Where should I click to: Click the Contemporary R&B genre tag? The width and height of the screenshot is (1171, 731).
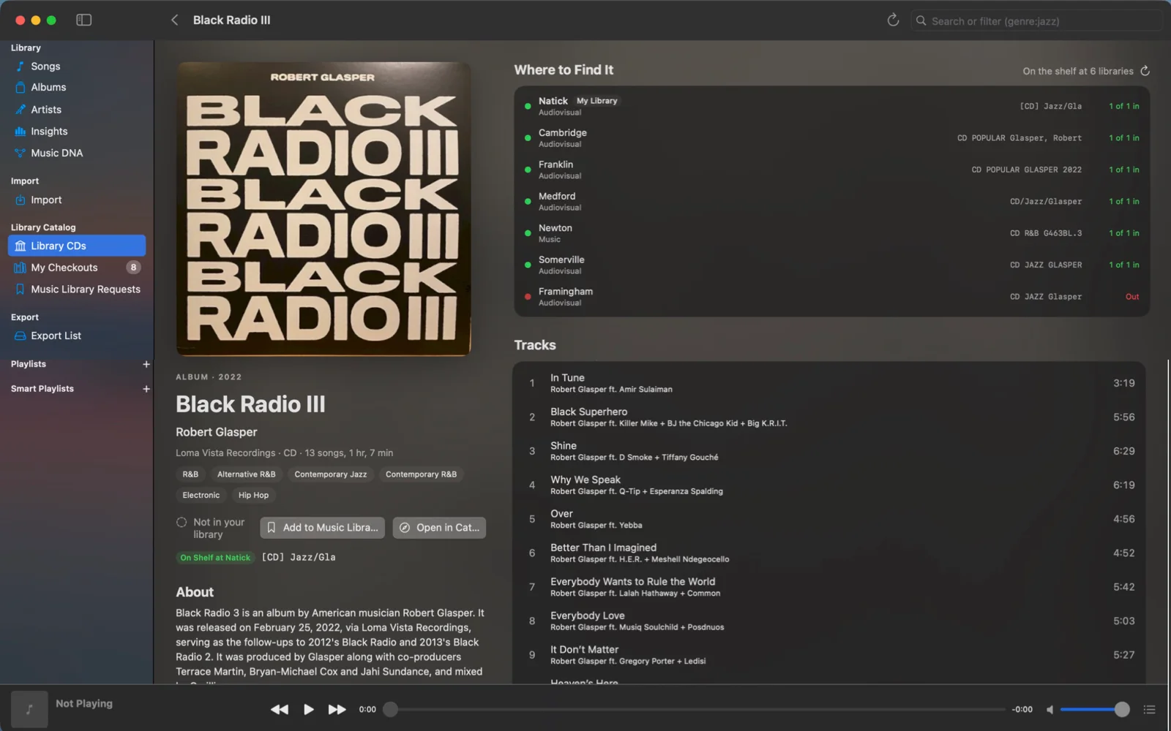point(421,474)
